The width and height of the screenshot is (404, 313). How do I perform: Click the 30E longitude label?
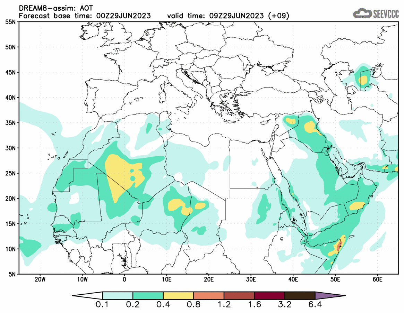tap(251, 279)
